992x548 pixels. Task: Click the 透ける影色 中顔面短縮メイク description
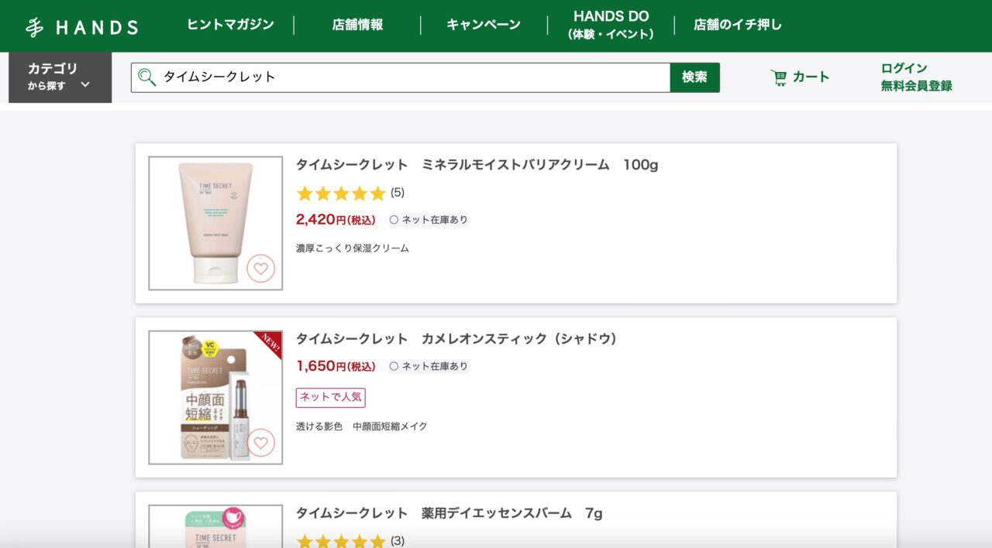coord(362,426)
